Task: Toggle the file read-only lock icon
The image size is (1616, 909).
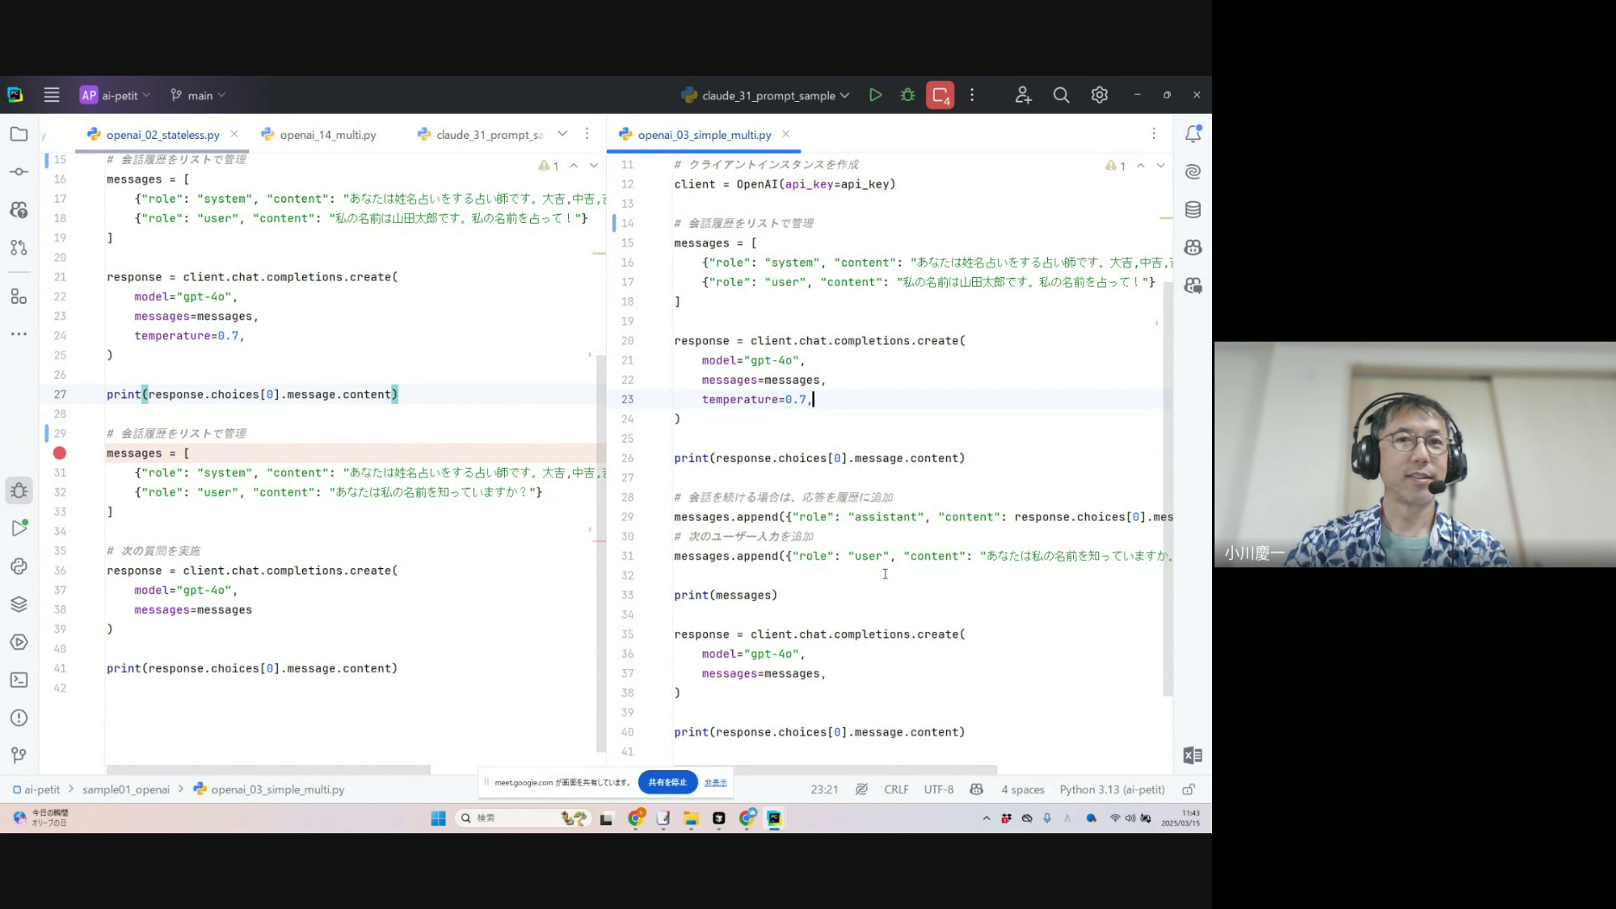Action: (1188, 789)
